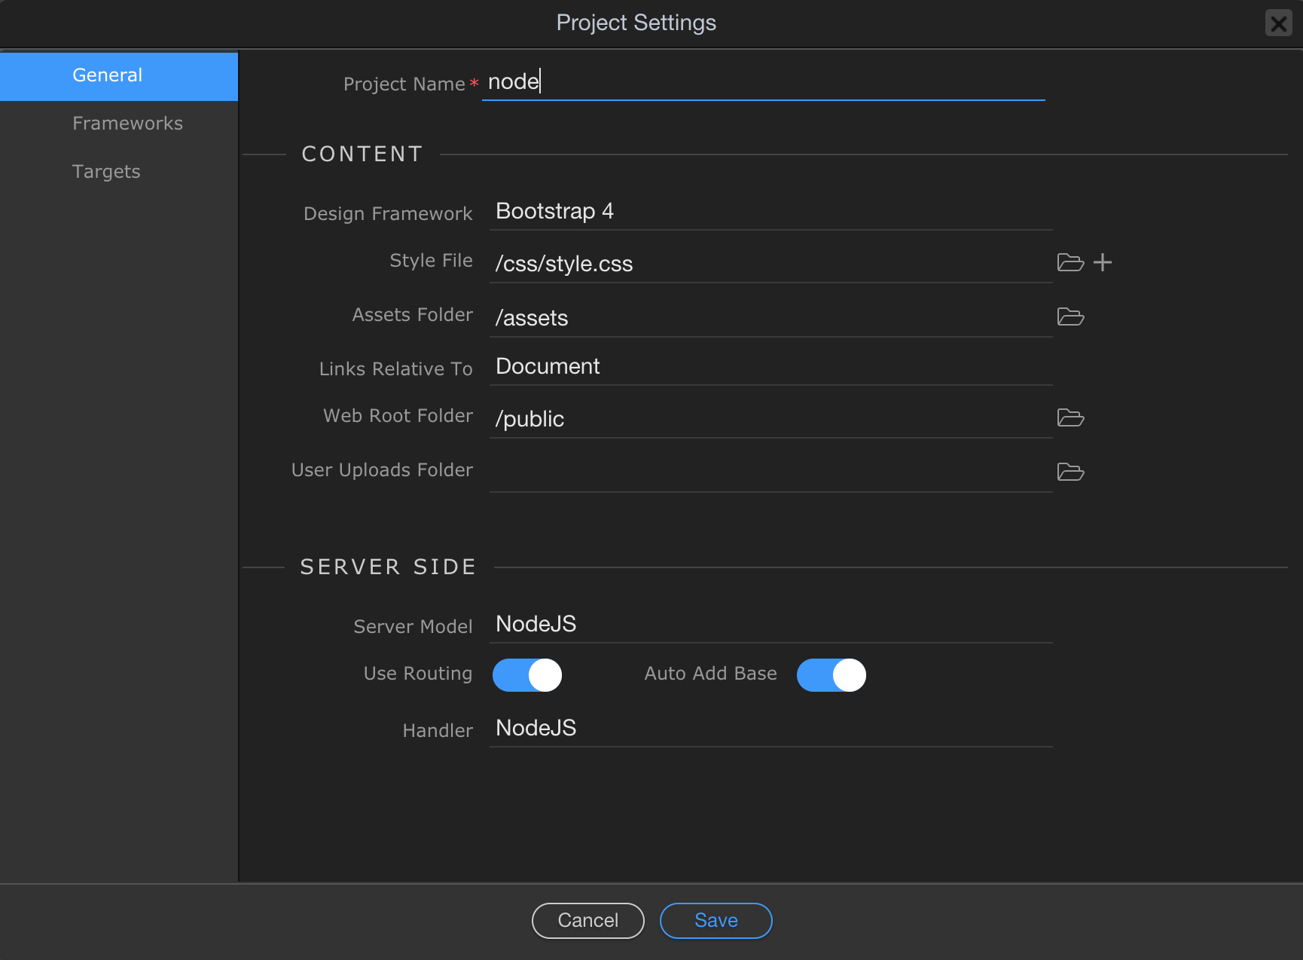Disable the Auto Add Base switch
The image size is (1303, 960).
(x=832, y=675)
